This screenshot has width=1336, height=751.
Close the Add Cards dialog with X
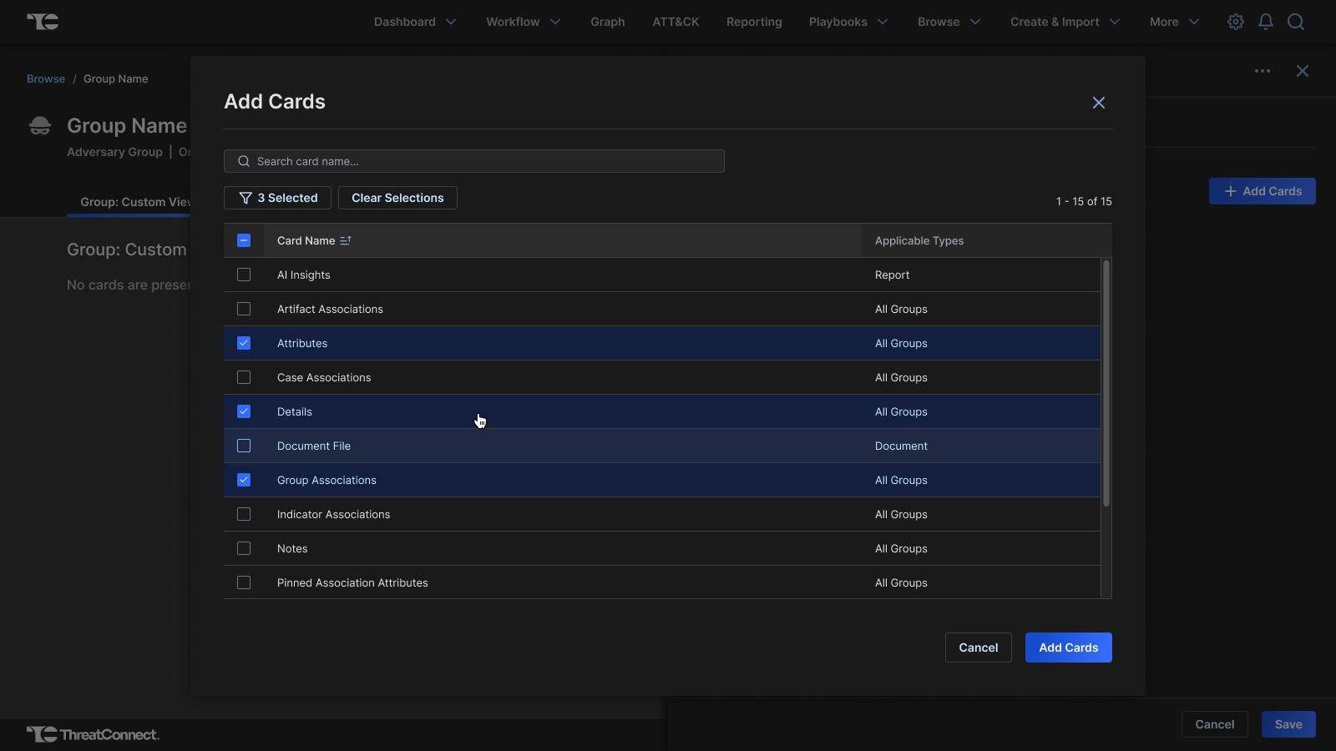(x=1099, y=103)
